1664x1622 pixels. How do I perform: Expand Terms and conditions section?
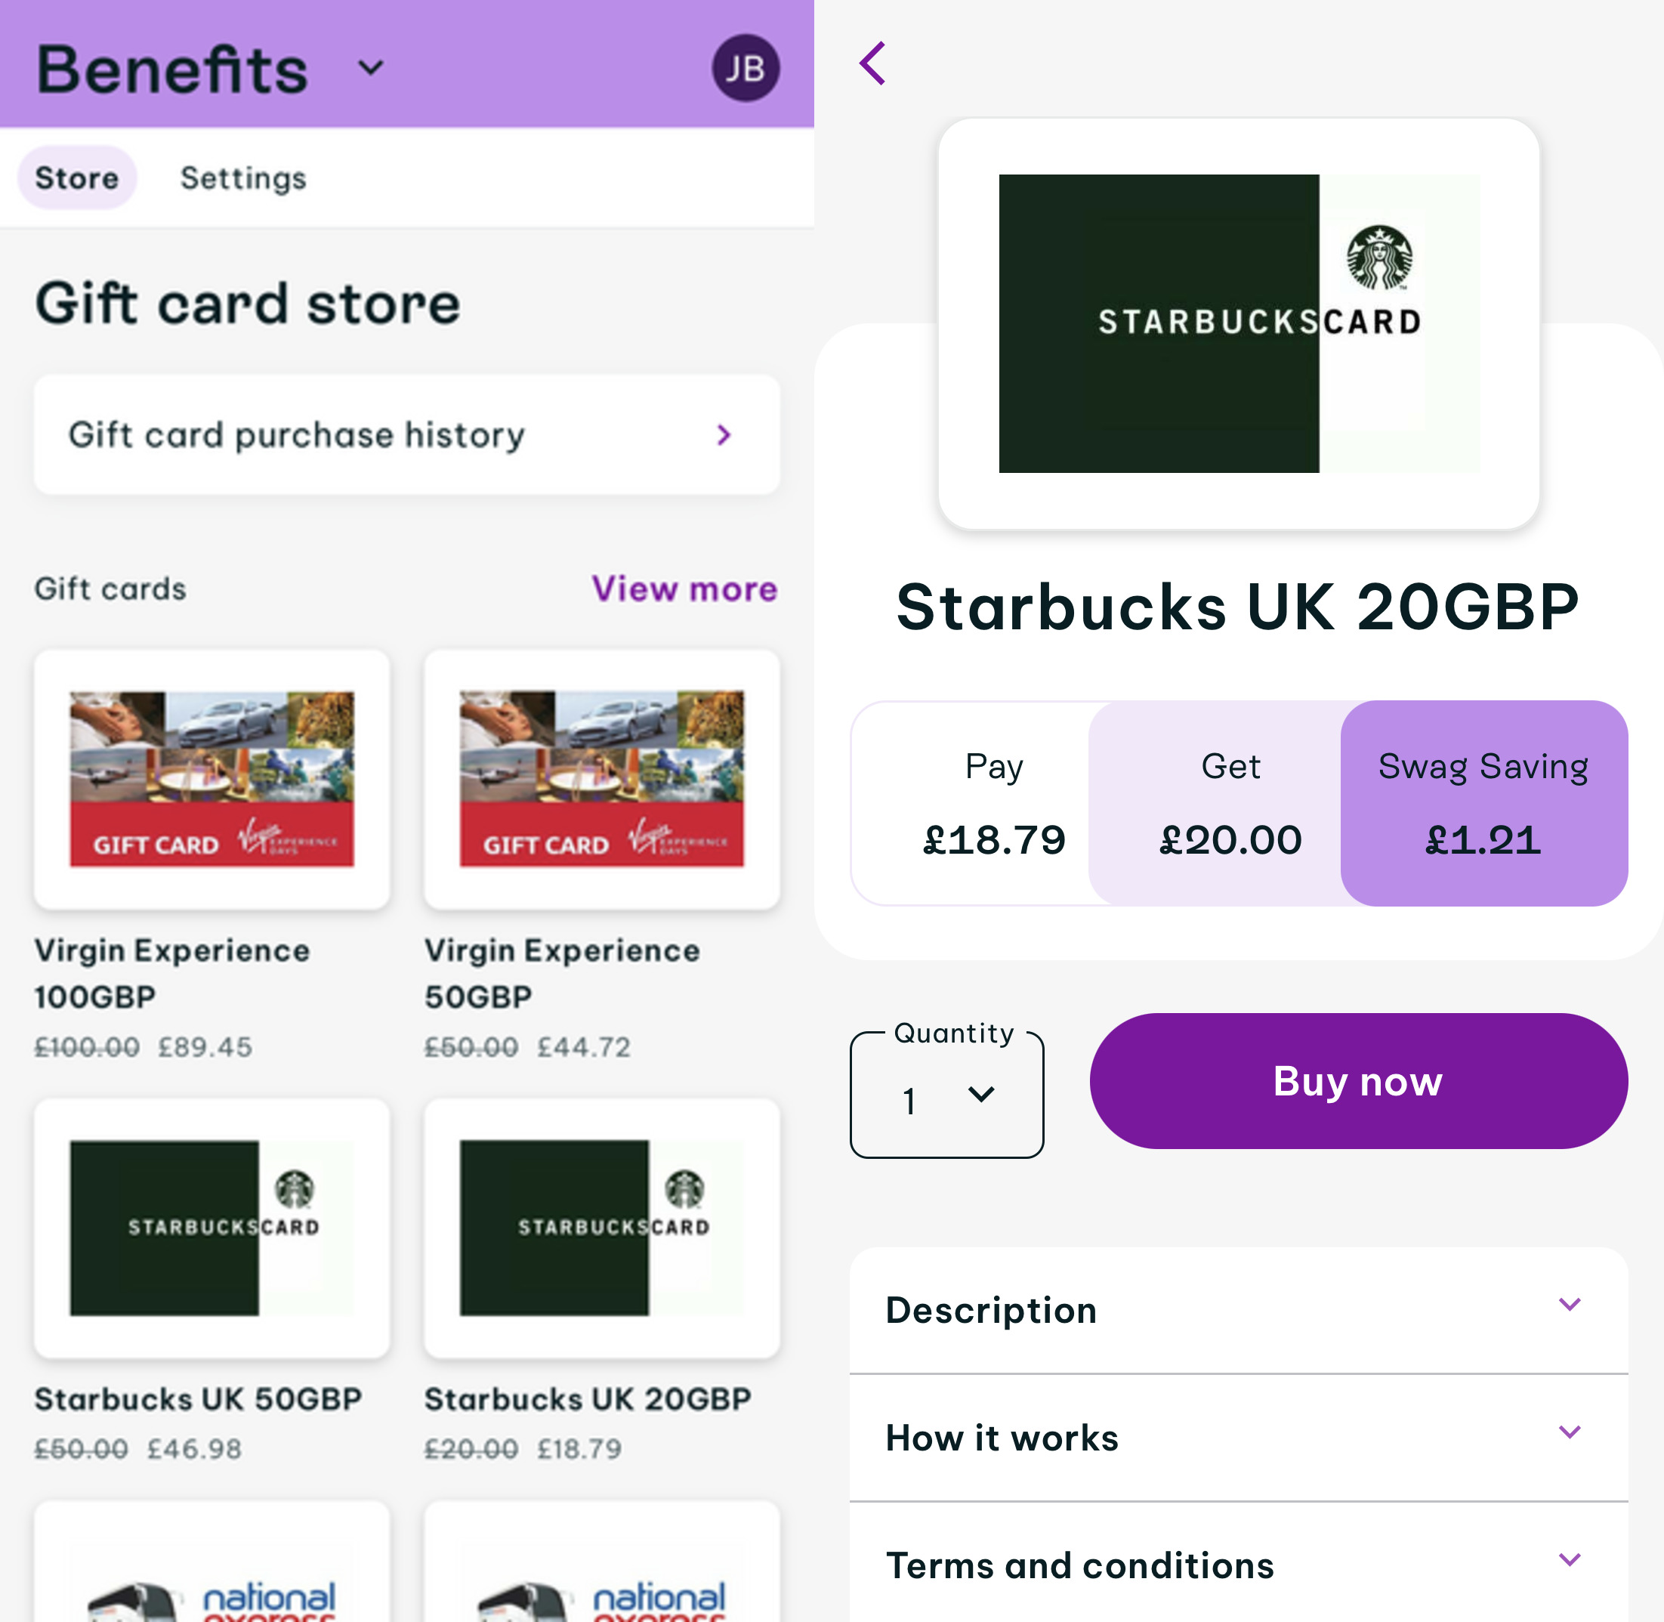coord(1239,1564)
